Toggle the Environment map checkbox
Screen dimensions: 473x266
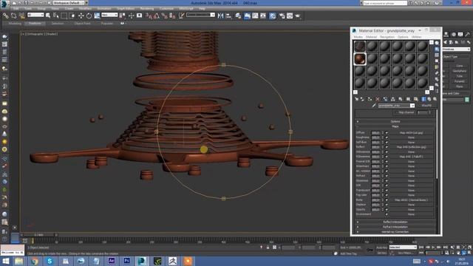coord(387,214)
